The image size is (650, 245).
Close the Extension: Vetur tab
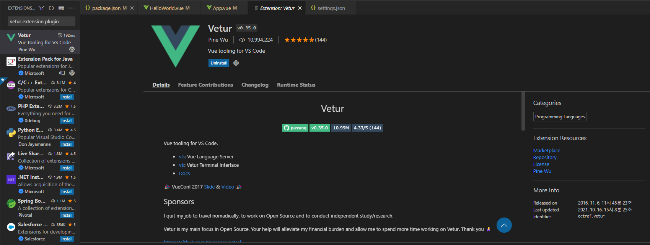pyautogui.click(x=300, y=8)
